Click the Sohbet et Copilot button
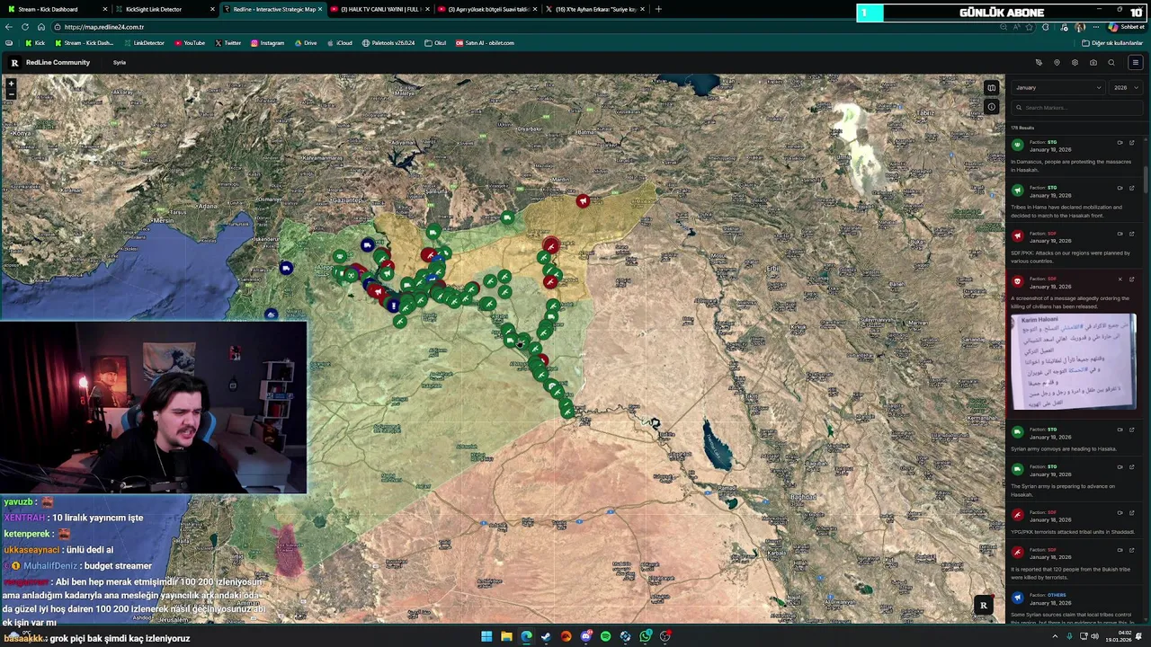The width and height of the screenshot is (1151, 647). pos(1126,27)
